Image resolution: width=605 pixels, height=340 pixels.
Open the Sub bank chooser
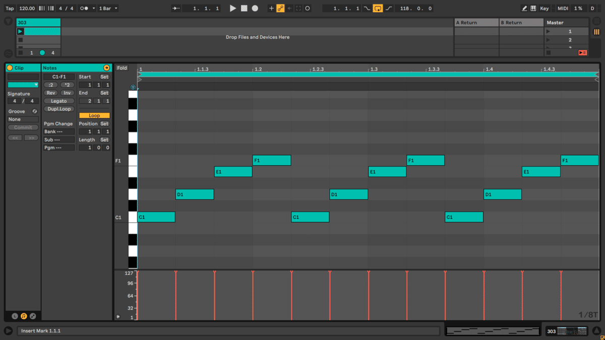tap(59, 140)
